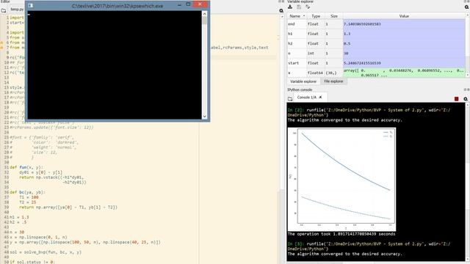Click the Editor browse tabs folder icon
Screen dimensions: 470x264
click(x=3, y=10)
